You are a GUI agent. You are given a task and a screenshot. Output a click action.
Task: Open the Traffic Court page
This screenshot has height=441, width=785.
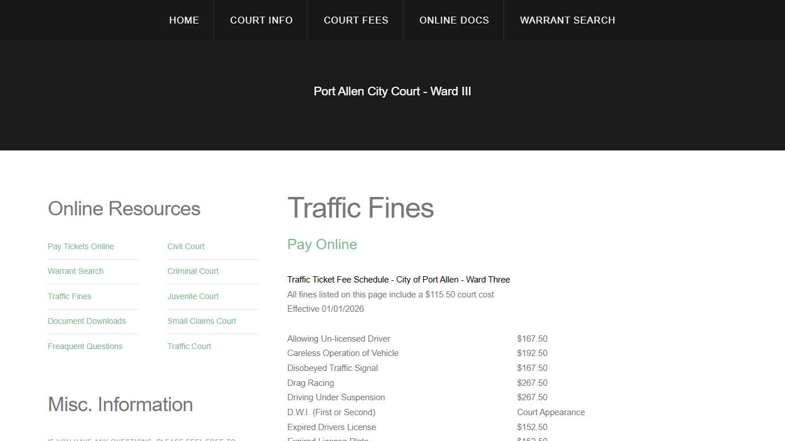[189, 346]
